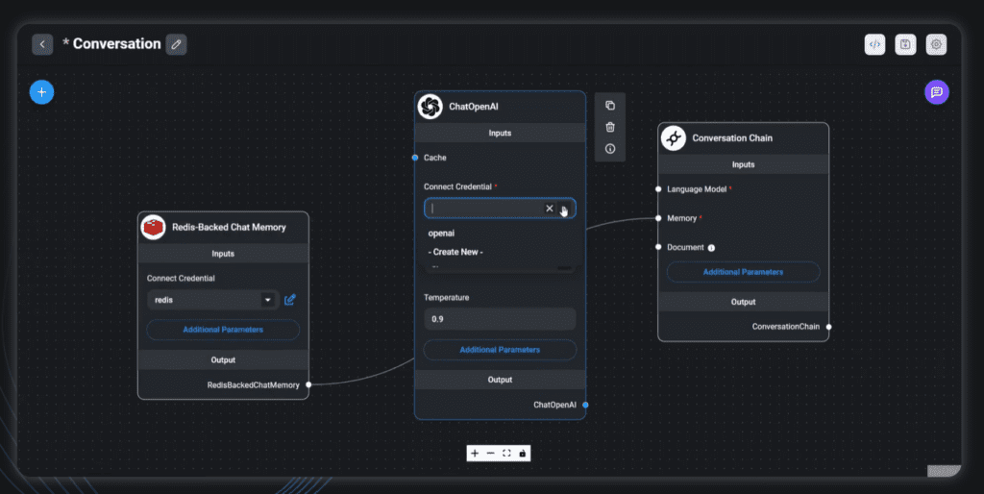Viewport: 984px width, 494px height.
Task: Expand the redis credential dropdown
Action: pyautogui.click(x=267, y=300)
